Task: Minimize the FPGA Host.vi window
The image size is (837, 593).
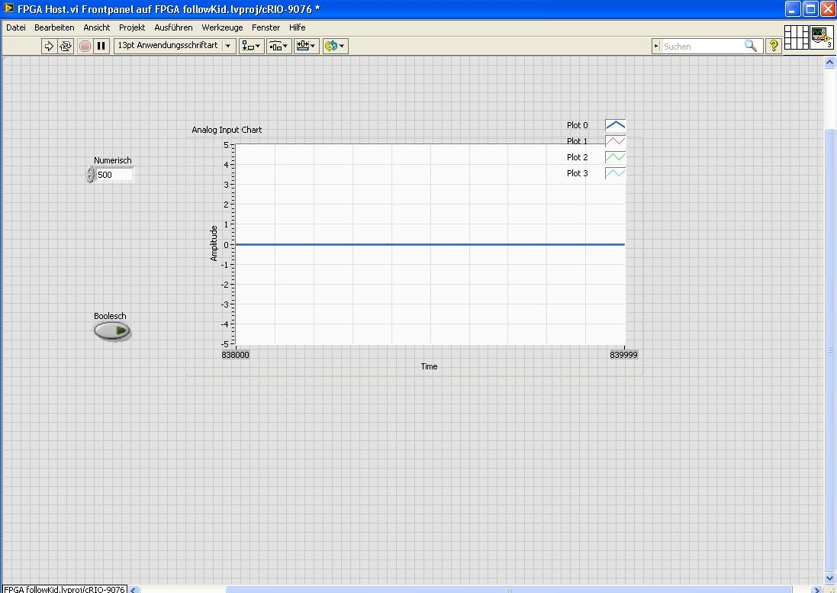Action: tap(793, 8)
